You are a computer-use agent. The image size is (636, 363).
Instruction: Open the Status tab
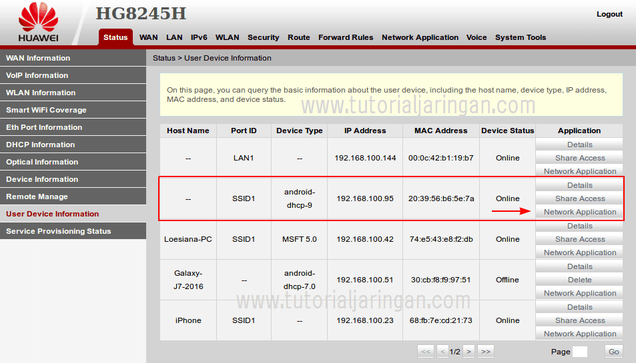(115, 37)
